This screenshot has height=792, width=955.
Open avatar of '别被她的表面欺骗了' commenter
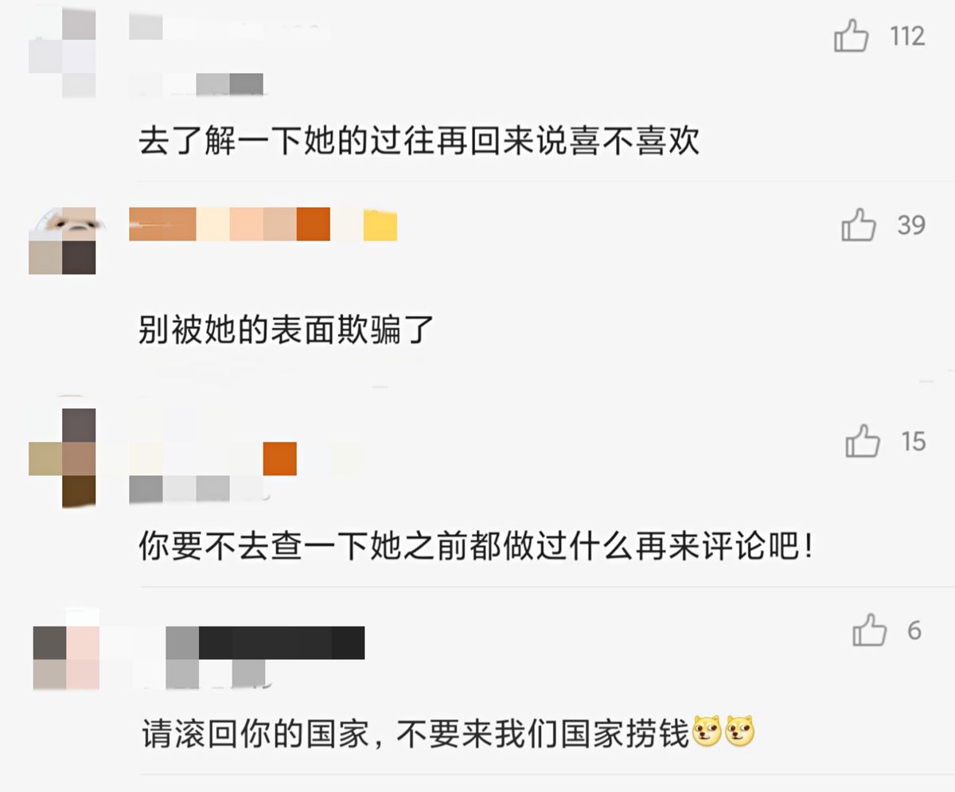pyautogui.click(x=62, y=240)
